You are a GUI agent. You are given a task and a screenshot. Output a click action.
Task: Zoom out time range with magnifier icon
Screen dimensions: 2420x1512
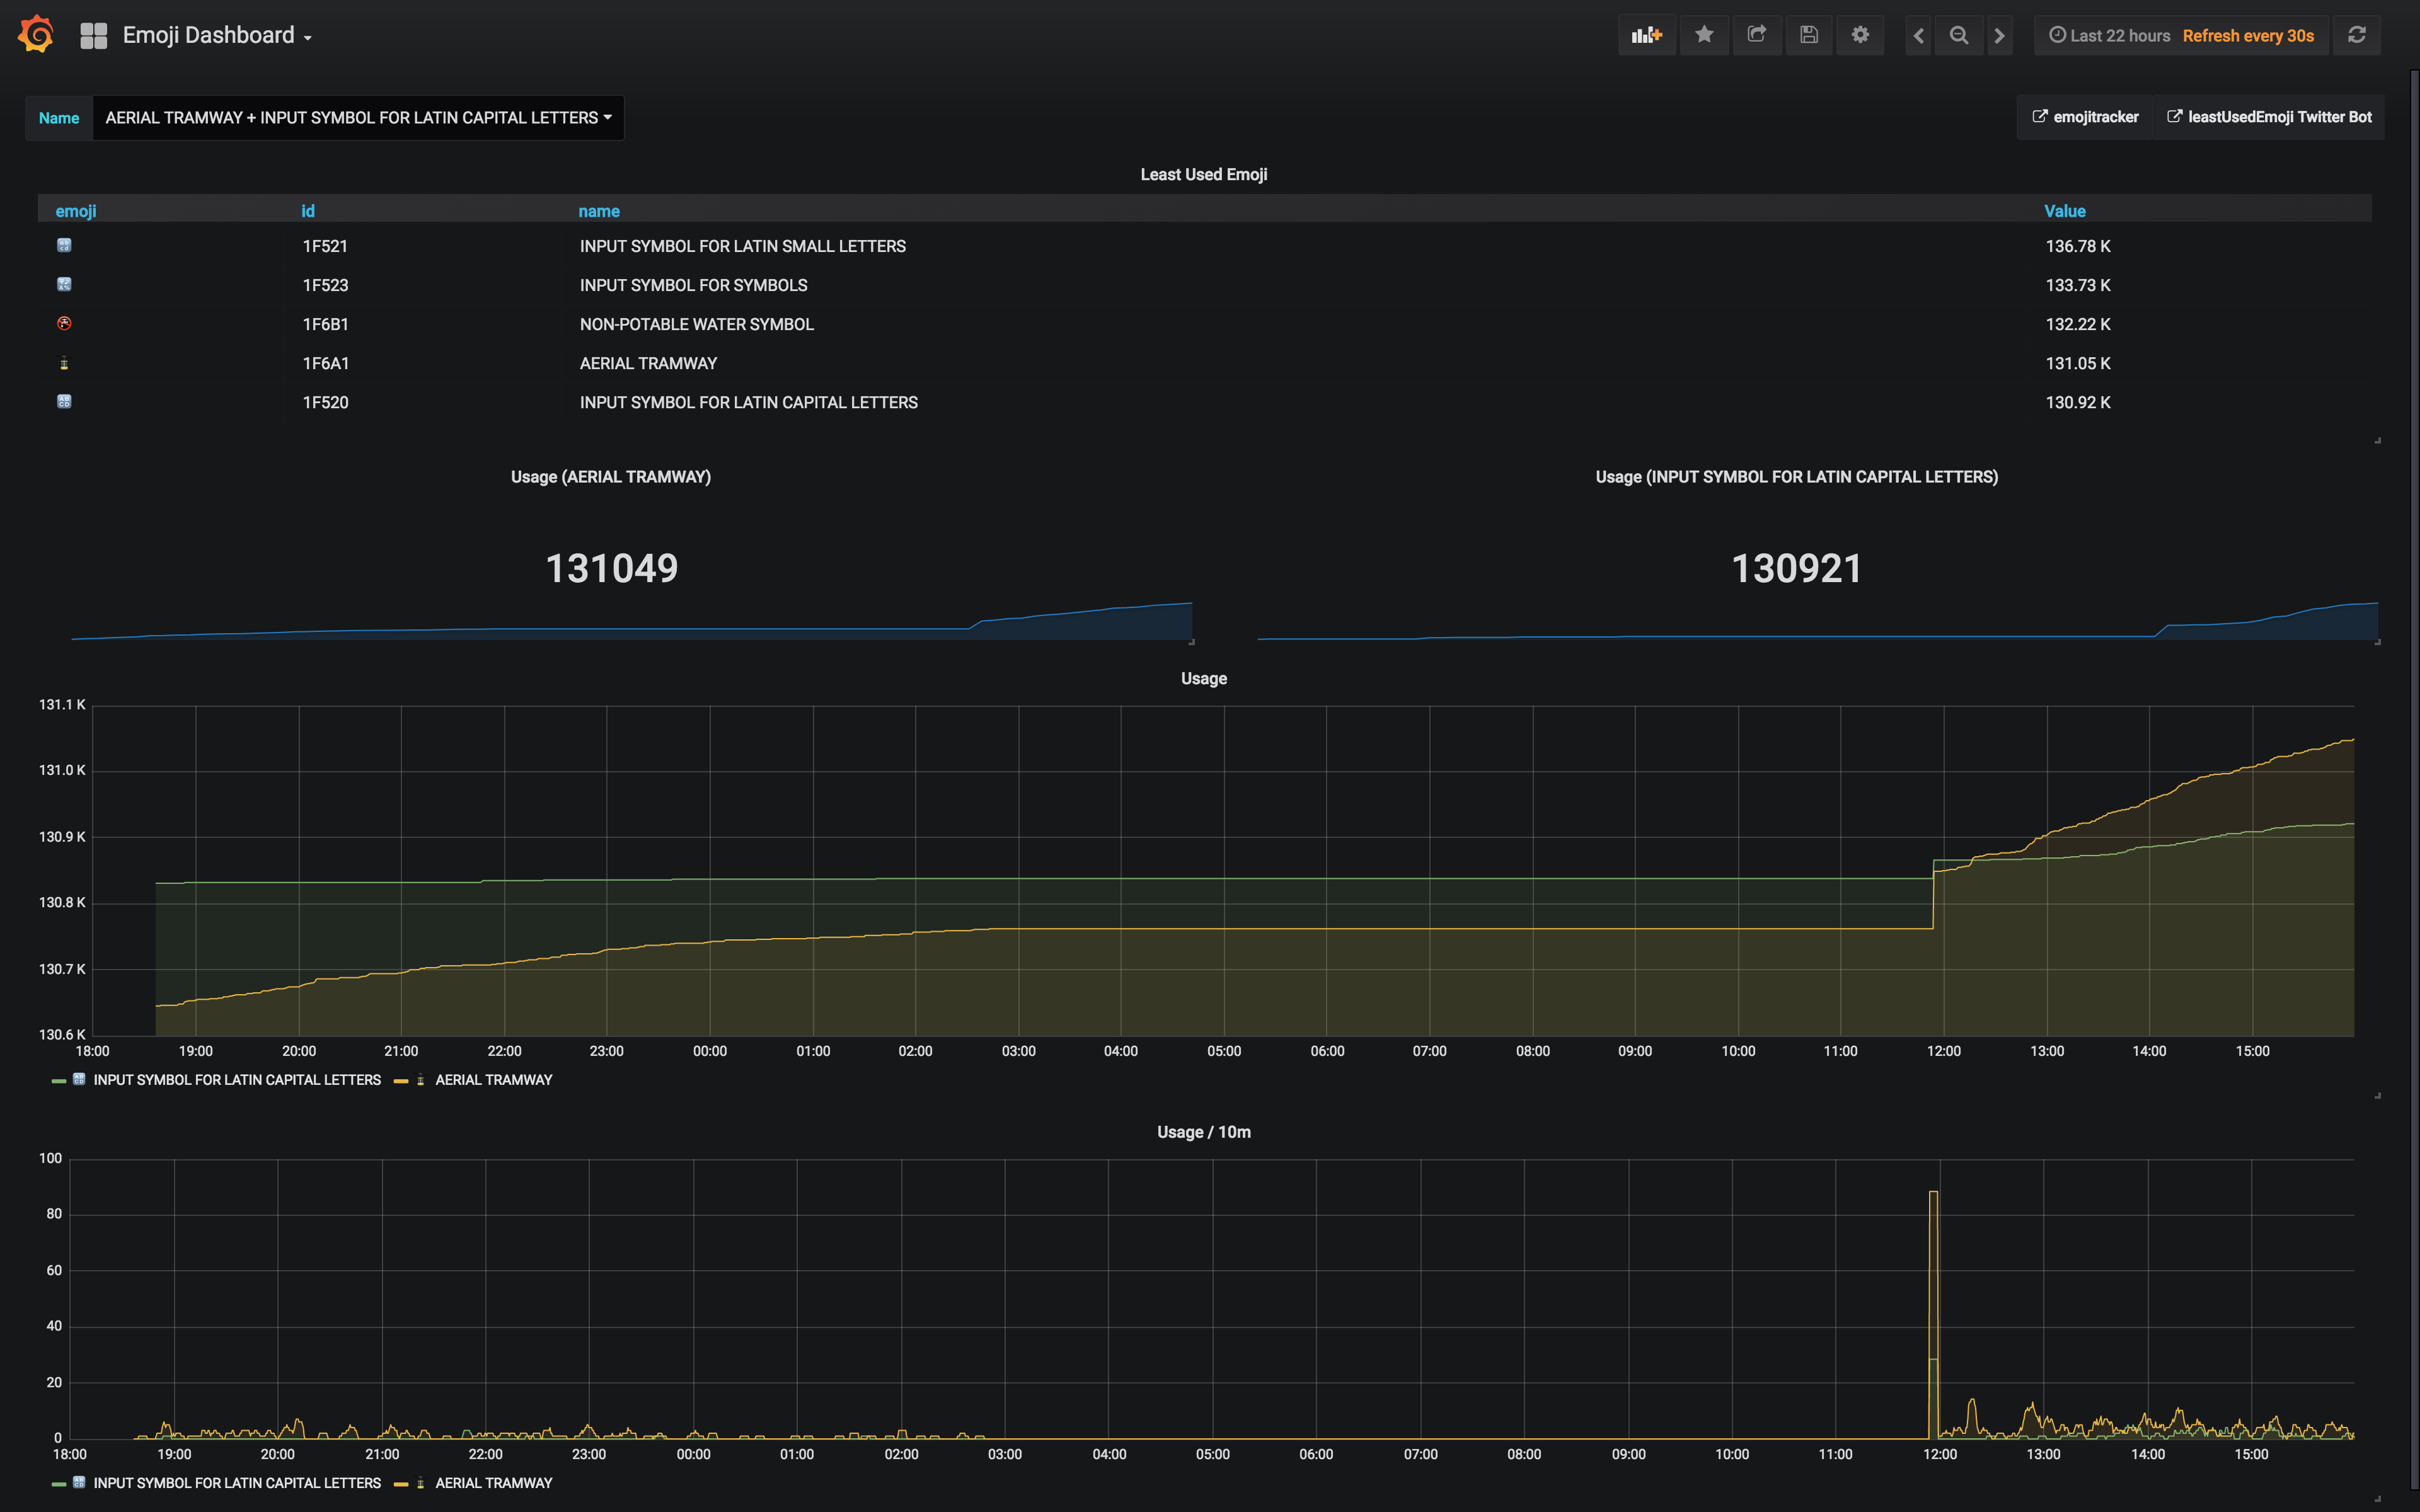[x=1958, y=34]
